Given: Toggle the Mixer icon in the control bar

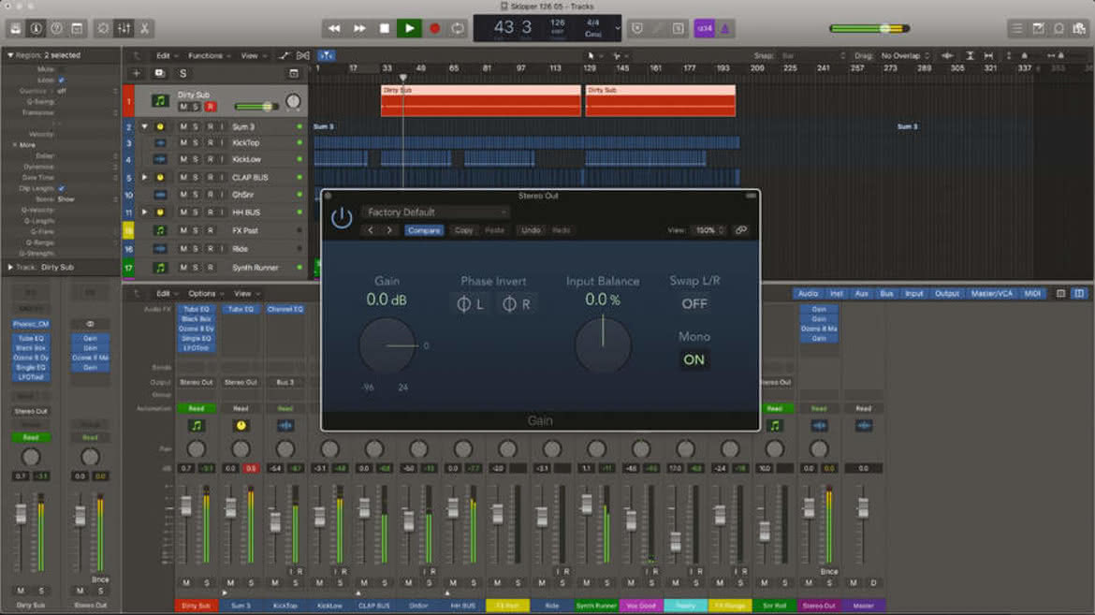Looking at the screenshot, I should 124,29.
